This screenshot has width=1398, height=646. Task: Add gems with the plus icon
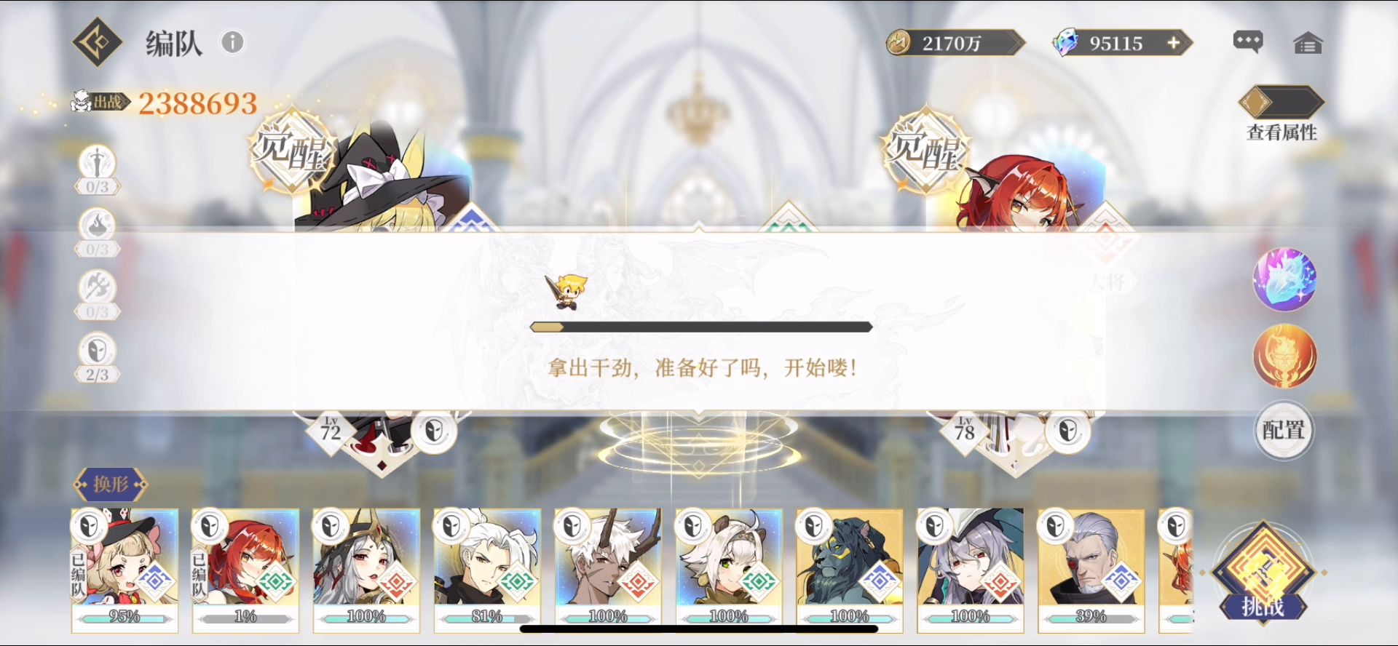pyautogui.click(x=1173, y=43)
